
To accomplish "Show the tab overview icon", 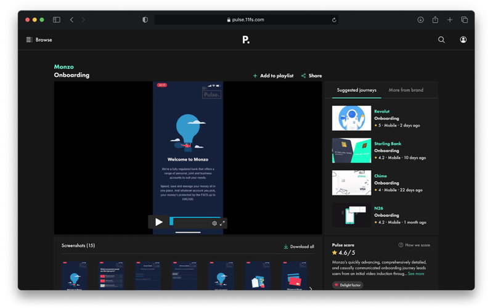I will pos(465,20).
